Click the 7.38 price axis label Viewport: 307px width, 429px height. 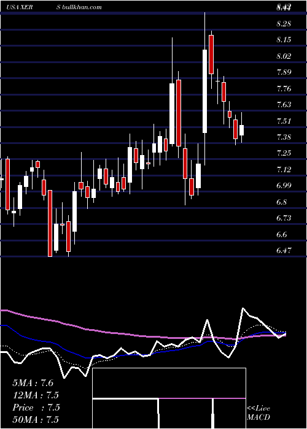coord(284,137)
